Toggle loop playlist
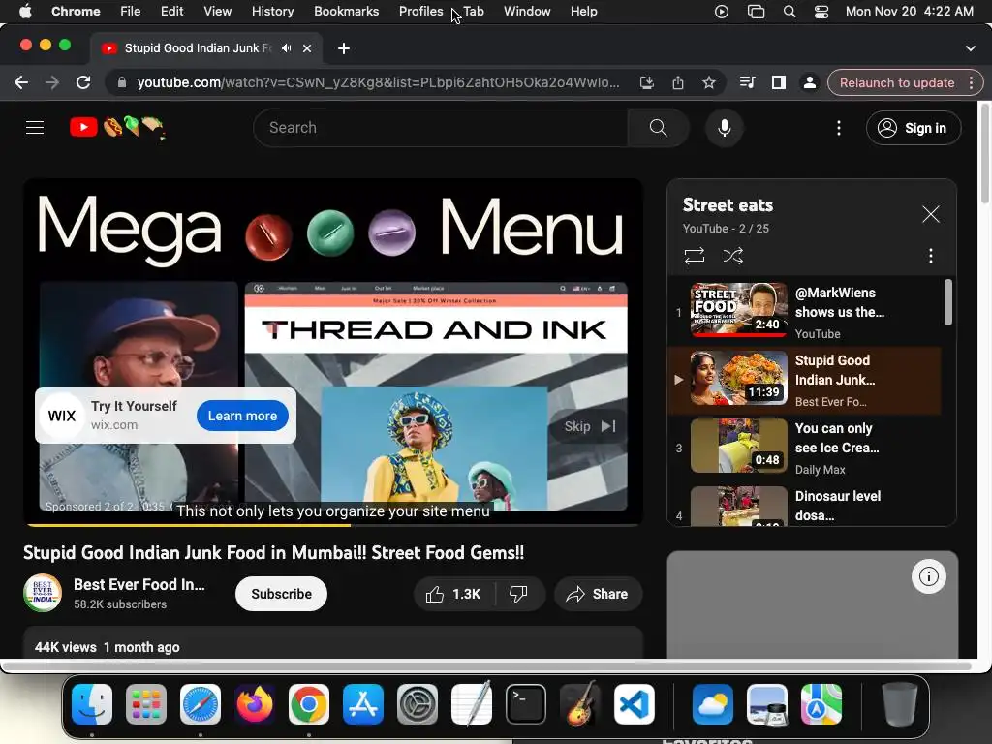This screenshot has height=744, width=992. (x=694, y=256)
